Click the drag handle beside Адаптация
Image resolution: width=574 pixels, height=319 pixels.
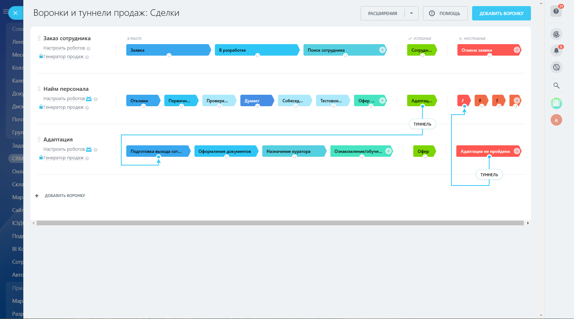pos(39,139)
